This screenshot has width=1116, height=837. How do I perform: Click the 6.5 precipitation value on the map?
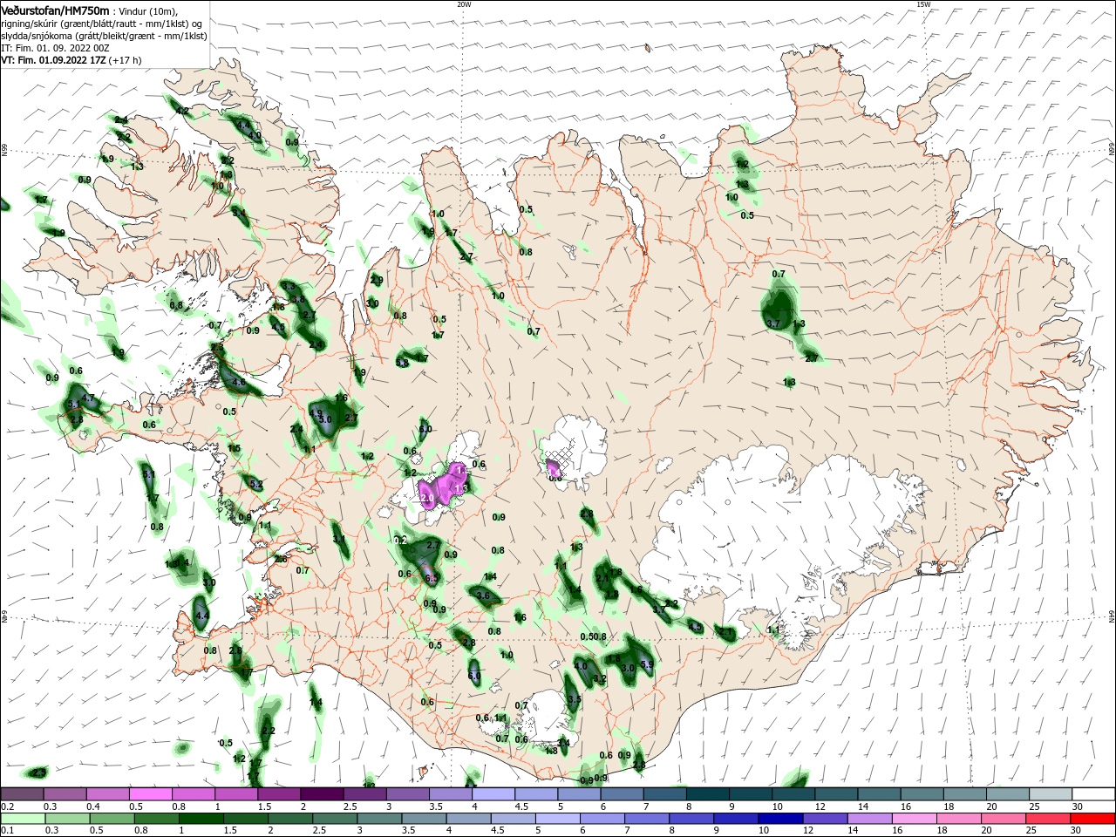[431, 578]
